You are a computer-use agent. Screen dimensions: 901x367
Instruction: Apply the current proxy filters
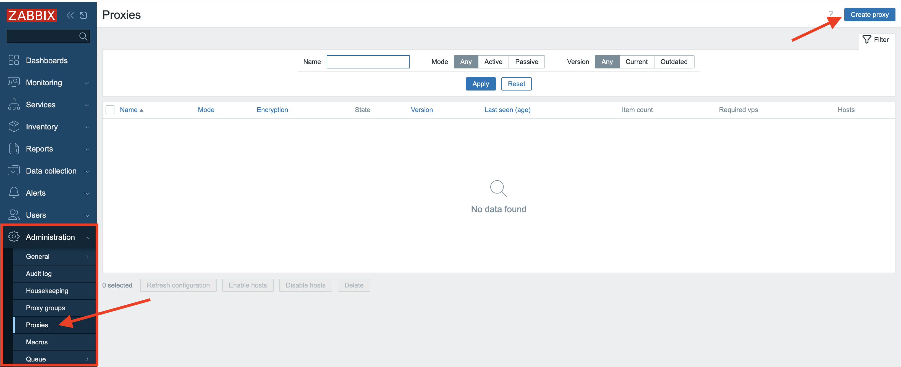(481, 84)
